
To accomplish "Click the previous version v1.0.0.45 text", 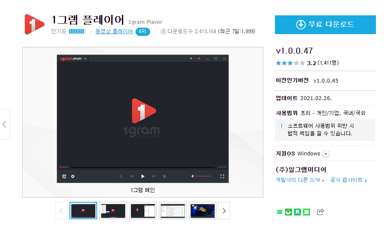I will [326, 80].
